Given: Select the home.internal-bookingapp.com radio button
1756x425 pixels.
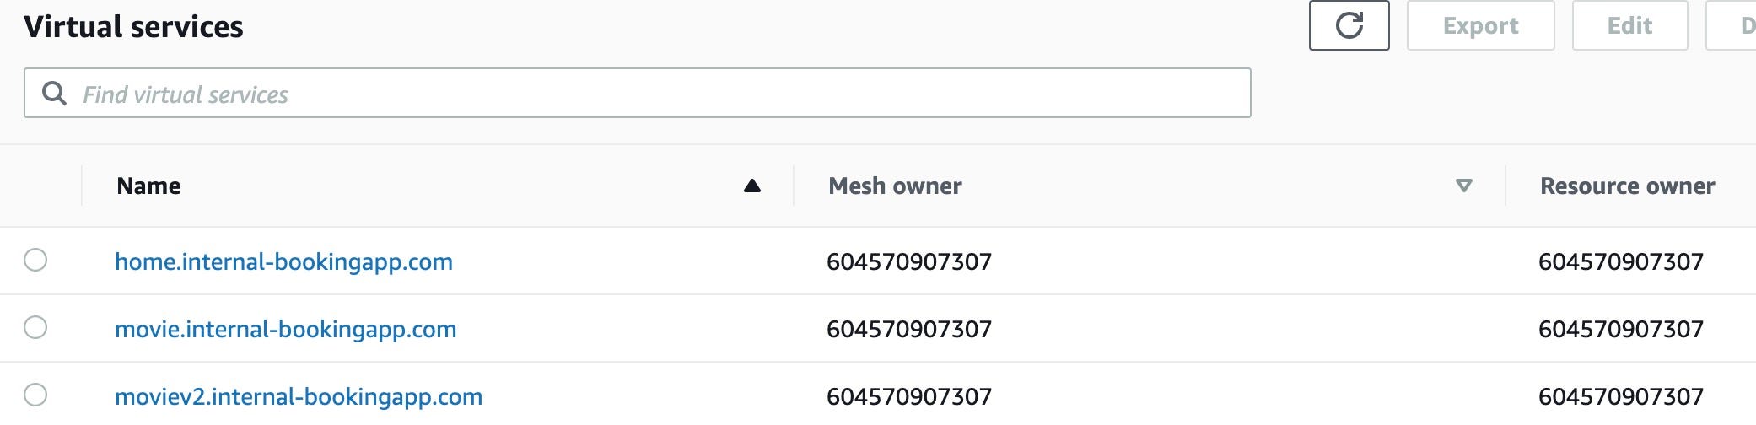Looking at the screenshot, I should (x=35, y=260).
